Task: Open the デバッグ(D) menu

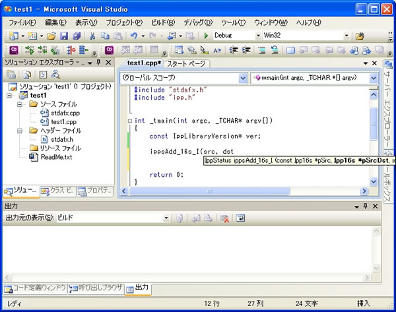Action: 198,22
